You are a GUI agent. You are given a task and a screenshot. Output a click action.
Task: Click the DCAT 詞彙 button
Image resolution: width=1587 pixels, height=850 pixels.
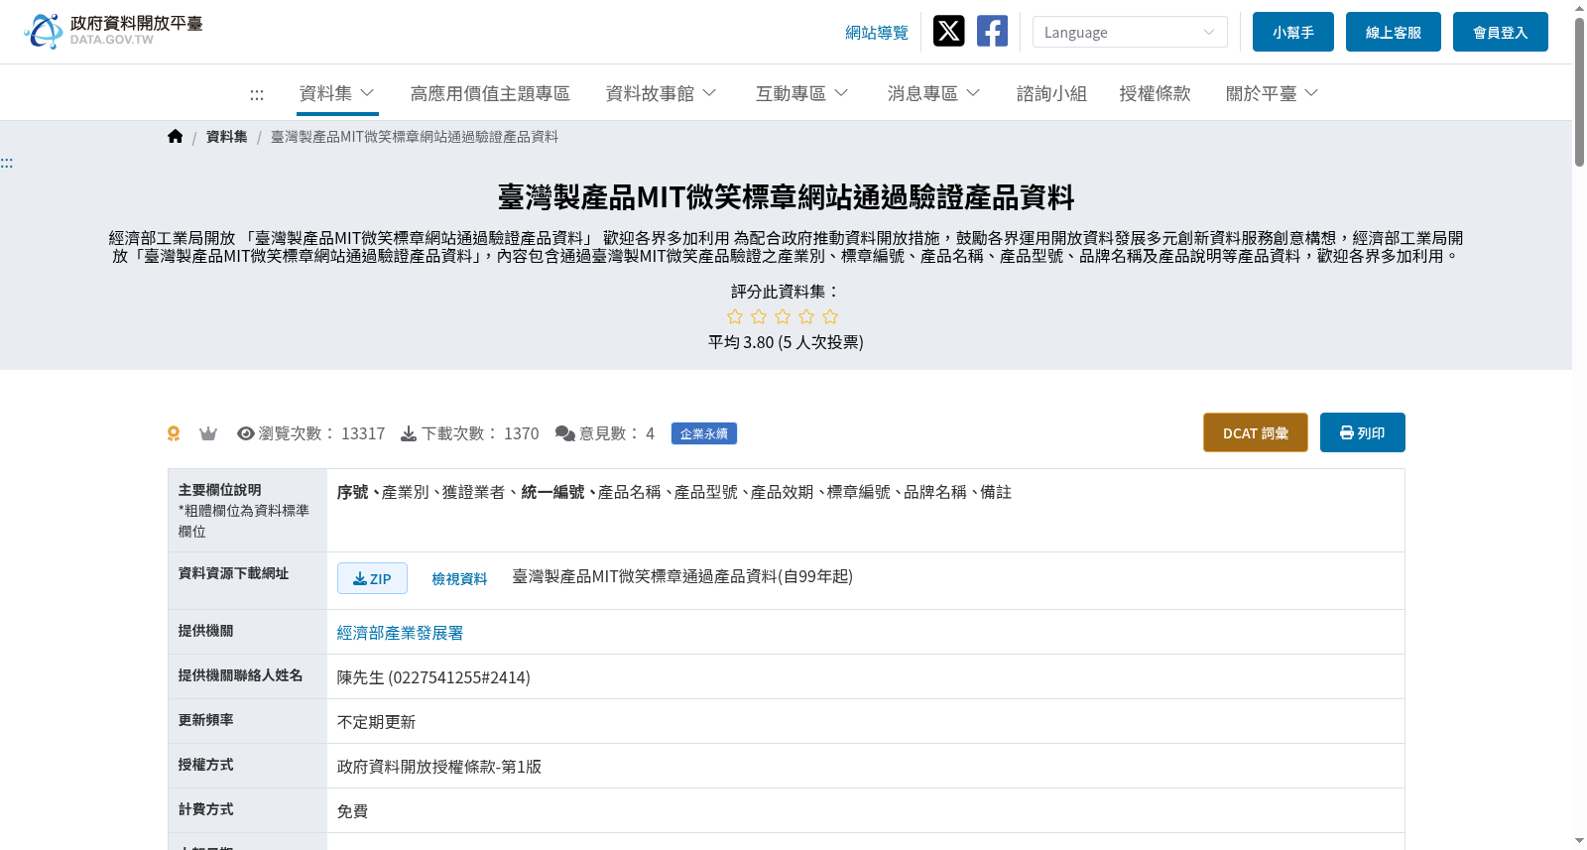1255,432
